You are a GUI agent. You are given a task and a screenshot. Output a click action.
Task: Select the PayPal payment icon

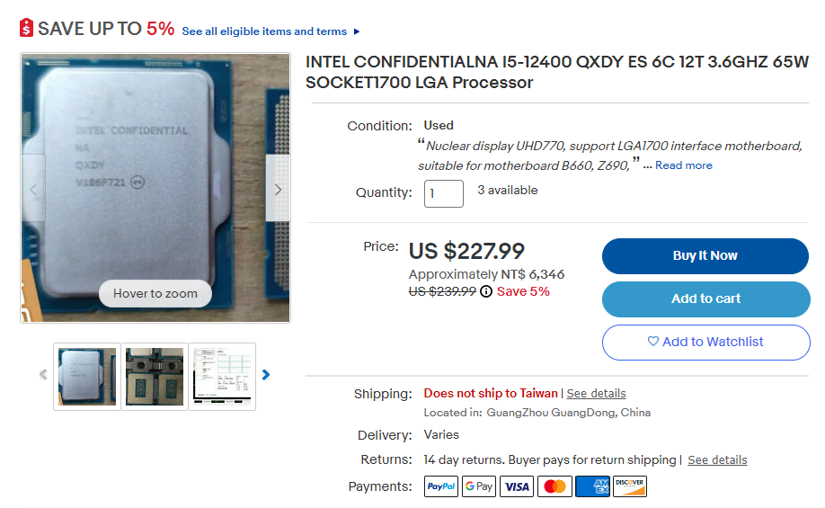click(x=441, y=486)
